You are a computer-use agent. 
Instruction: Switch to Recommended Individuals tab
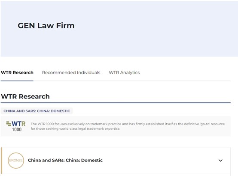coord(71,73)
